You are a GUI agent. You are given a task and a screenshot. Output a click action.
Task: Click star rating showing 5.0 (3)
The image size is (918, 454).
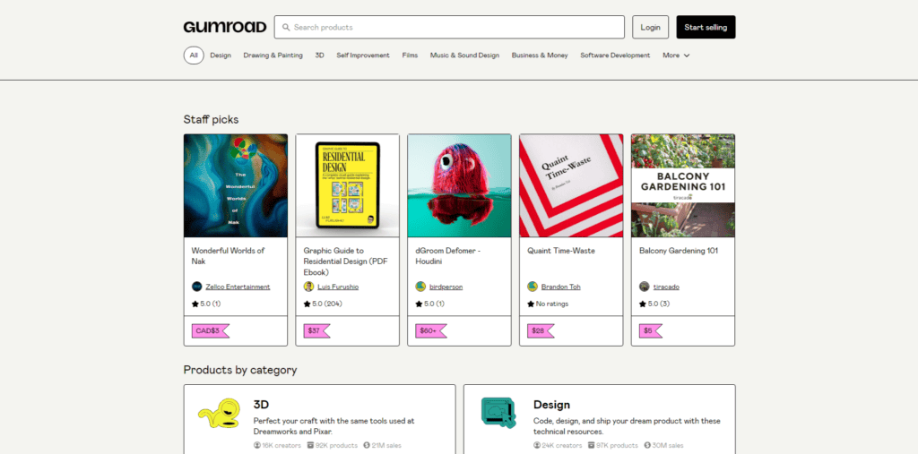pyautogui.click(x=654, y=304)
